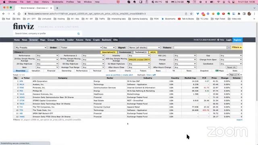Image resolution: width=258 pixels, height=145 pixels.
Task: Open the Gap filter dropdown
Action: tap(231, 56)
